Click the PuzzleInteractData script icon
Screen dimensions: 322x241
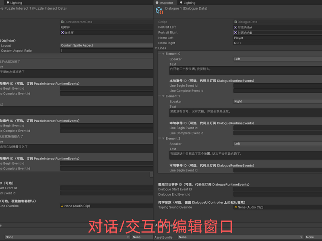click(x=62, y=22)
